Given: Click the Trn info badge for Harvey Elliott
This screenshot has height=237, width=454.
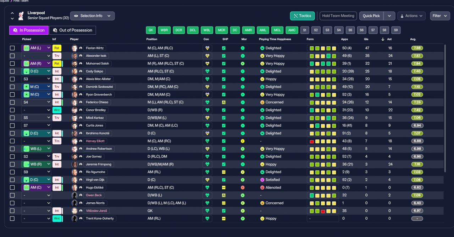Looking at the screenshot, I should (x=56, y=141).
